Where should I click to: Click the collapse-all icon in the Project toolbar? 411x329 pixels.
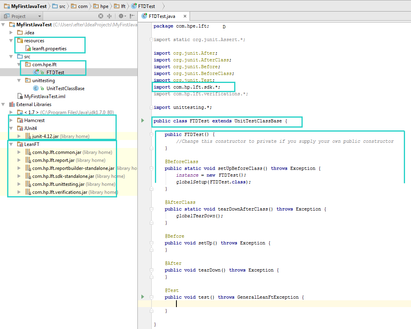(x=110, y=16)
